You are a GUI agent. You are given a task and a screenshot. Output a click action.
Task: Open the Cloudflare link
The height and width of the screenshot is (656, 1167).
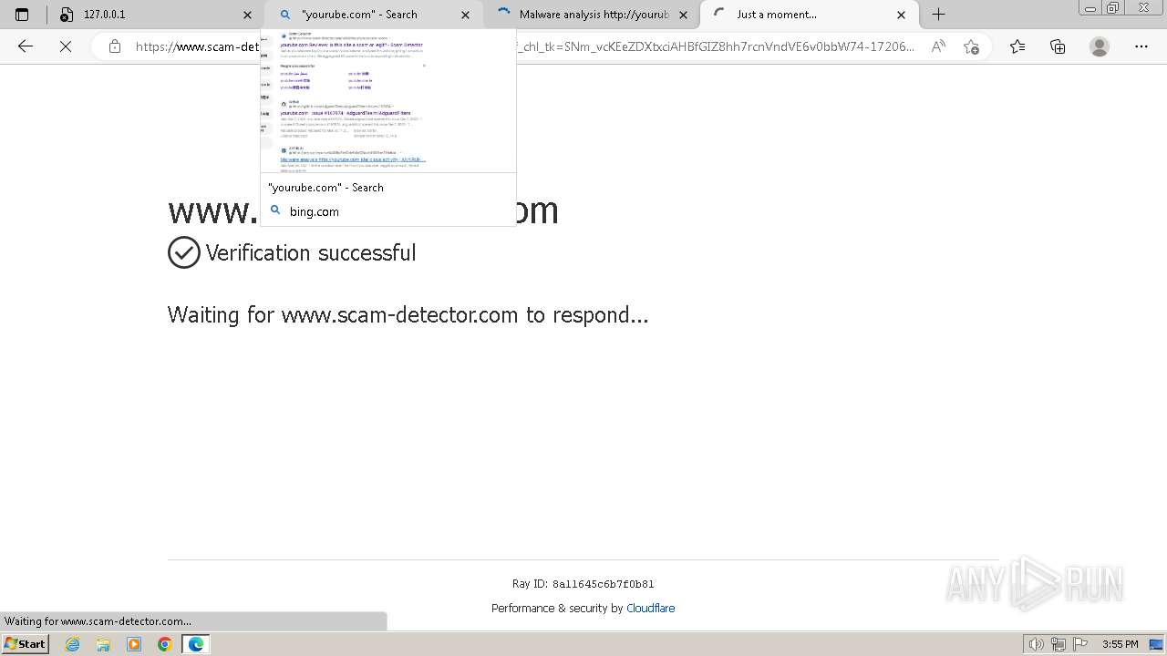(651, 609)
